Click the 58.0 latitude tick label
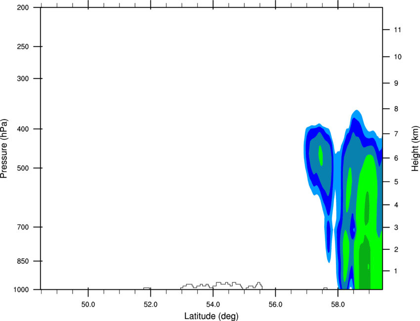The height and width of the screenshot is (321, 420). tap(338, 305)
